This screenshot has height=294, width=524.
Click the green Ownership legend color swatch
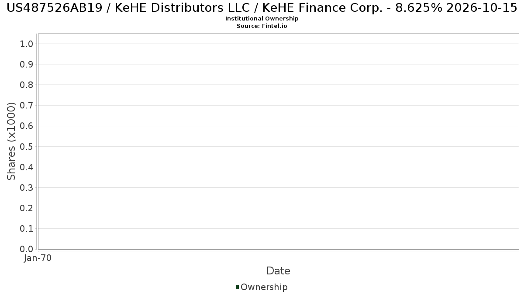pyautogui.click(x=238, y=287)
